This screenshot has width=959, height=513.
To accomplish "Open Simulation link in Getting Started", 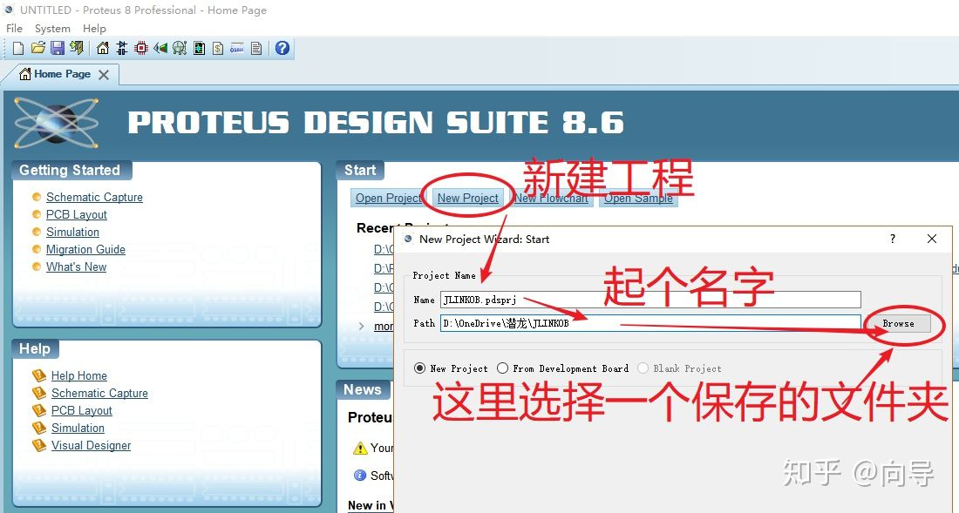I will click(72, 232).
